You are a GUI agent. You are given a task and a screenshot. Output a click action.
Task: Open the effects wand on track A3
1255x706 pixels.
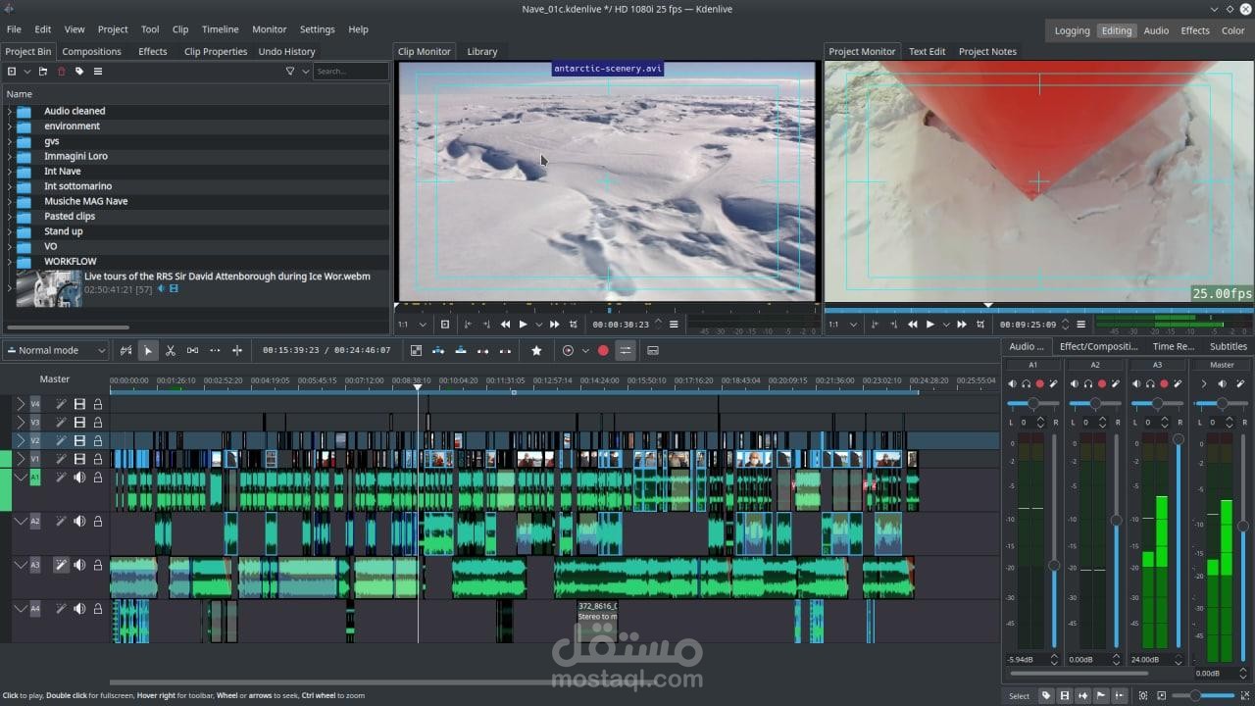tap(61, 565)
